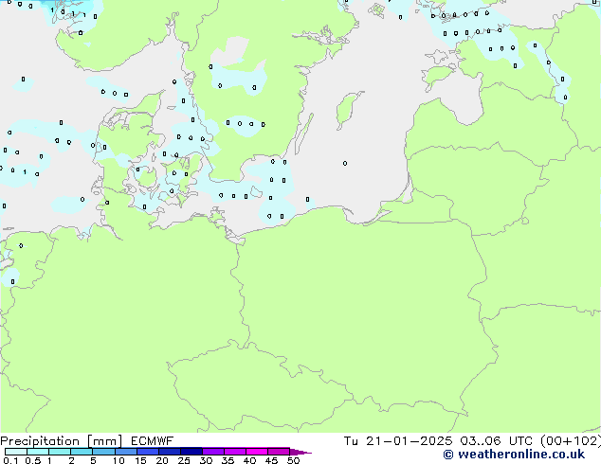Click the 30–35 mm purple legend swatch

point(212,452)
